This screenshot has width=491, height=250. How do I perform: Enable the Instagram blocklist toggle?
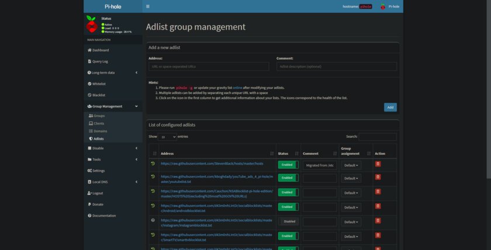(288, 221)
